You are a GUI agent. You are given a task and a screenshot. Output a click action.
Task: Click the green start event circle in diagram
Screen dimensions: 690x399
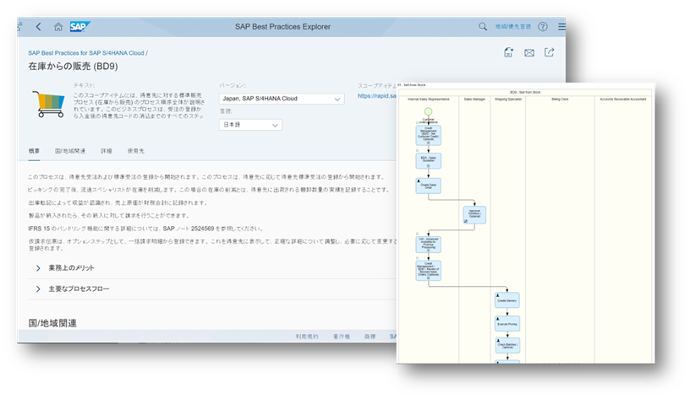[428, 111]
